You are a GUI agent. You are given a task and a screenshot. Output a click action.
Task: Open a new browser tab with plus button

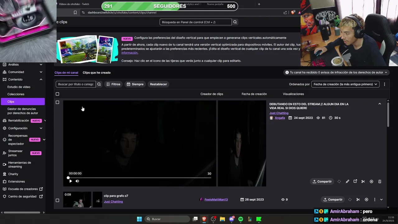point(259,4)
